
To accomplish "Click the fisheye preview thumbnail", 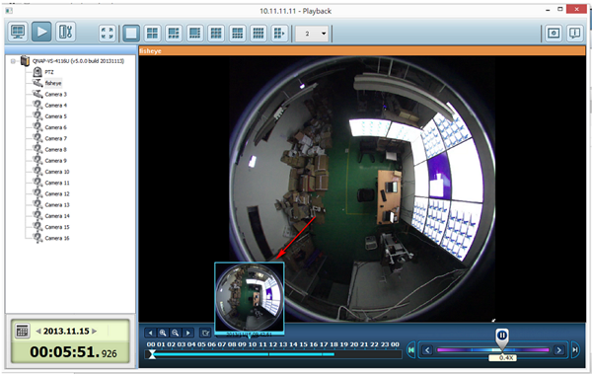I will [250, 297].
